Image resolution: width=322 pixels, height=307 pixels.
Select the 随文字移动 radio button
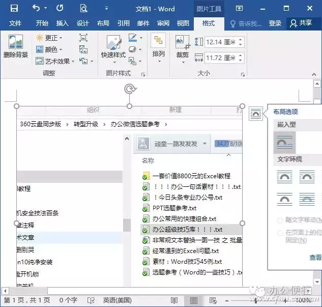click(280, 220)
